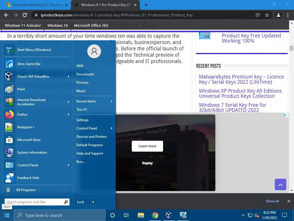Click the page vertical scrollbar thumb
This screenshot has width=294, height=221.
point(291,48)
